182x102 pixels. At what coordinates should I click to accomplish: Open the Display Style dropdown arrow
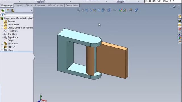tap(111, 10)
